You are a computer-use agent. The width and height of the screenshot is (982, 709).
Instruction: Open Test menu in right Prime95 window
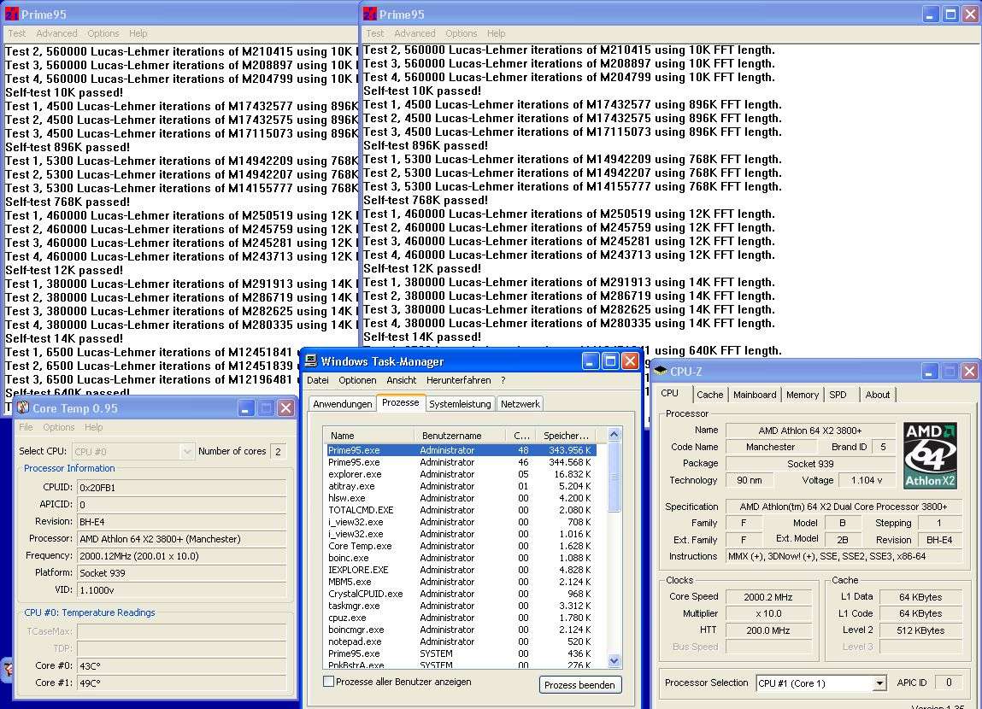click(375, 33)
